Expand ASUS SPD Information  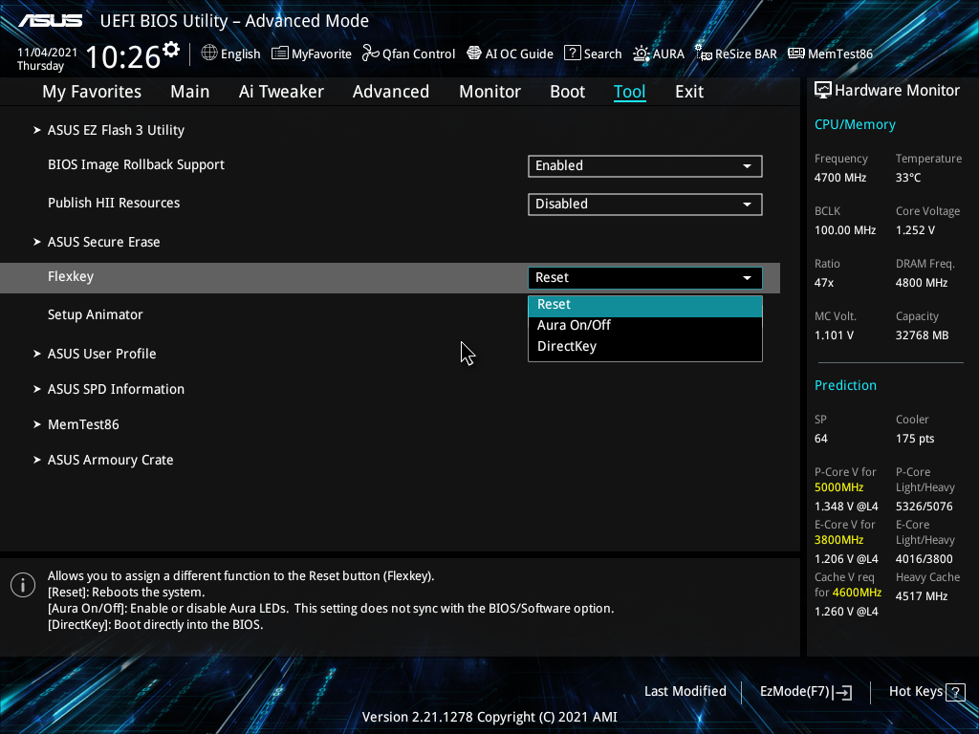(x=116, y=390)
